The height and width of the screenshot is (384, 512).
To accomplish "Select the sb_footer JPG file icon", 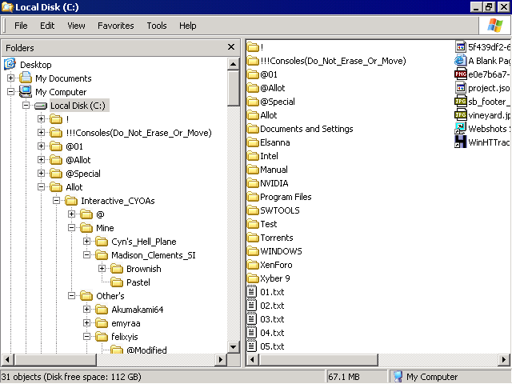I will point(461,102).
